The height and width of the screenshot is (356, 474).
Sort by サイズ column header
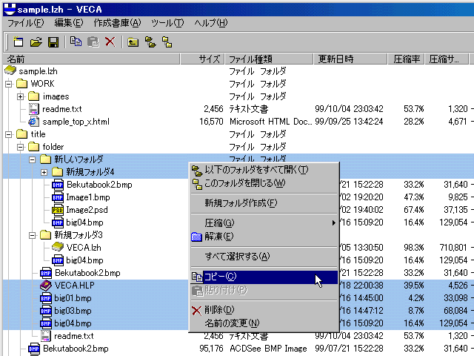(x=202, y=59)
